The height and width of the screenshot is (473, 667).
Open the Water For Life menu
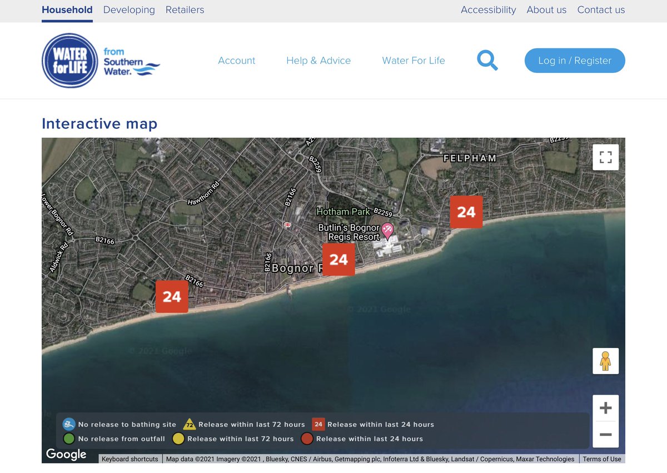click(414, 61)
